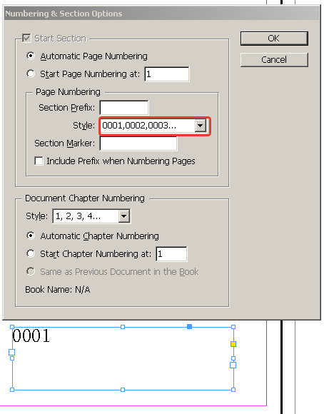Click the frame's bottom-center resize handle
Image resolution: width=324 pixels, height=414 pixels.
pos(123,390)
